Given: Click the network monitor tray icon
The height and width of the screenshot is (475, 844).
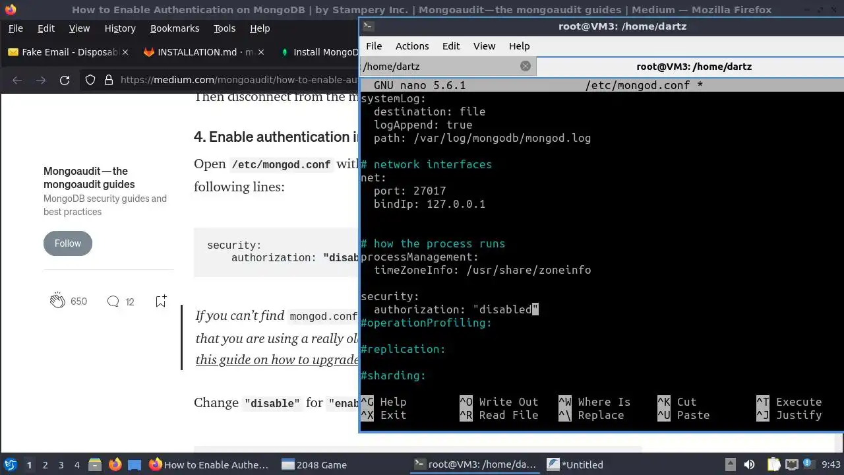Looking at the screenshot, I should pos(791,464).
